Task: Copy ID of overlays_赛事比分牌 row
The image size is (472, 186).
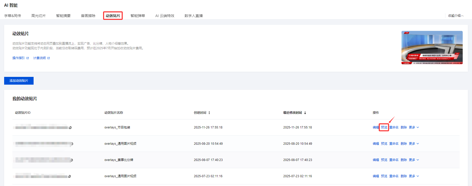Action: (72, 160)
